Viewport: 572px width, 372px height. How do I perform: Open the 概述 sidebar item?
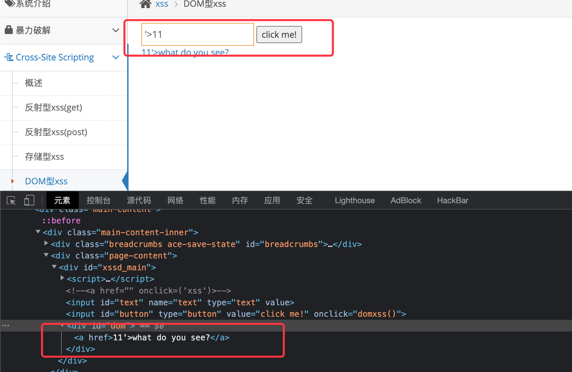click(x=34, y=83)
